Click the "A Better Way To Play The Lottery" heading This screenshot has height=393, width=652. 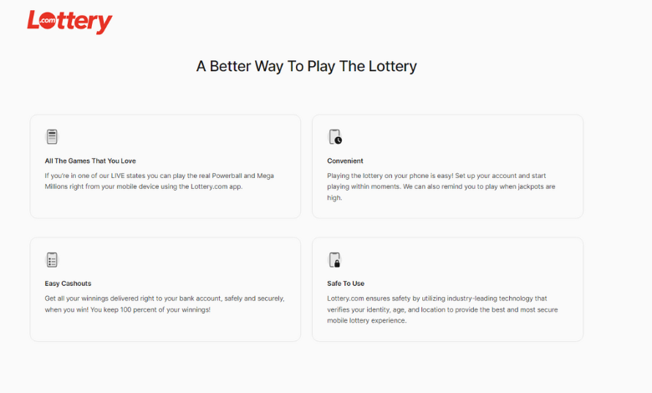(306, 66)
